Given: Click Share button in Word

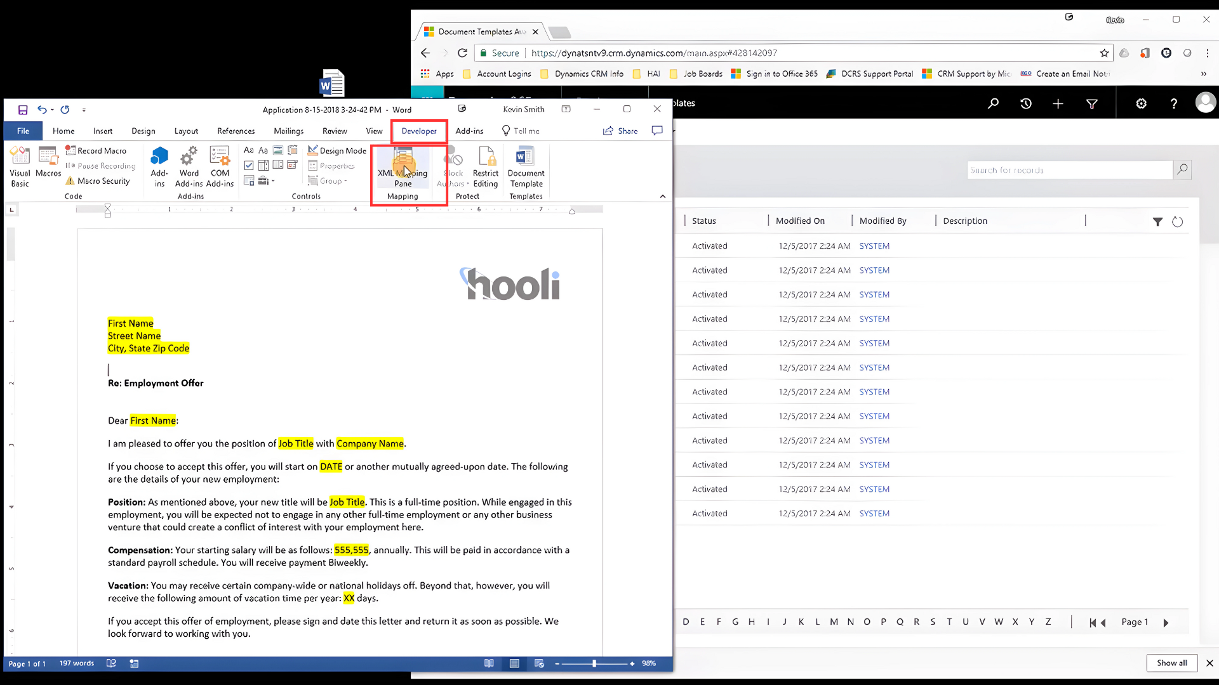Looking at the screenshot, I should (x=620, y=131).
